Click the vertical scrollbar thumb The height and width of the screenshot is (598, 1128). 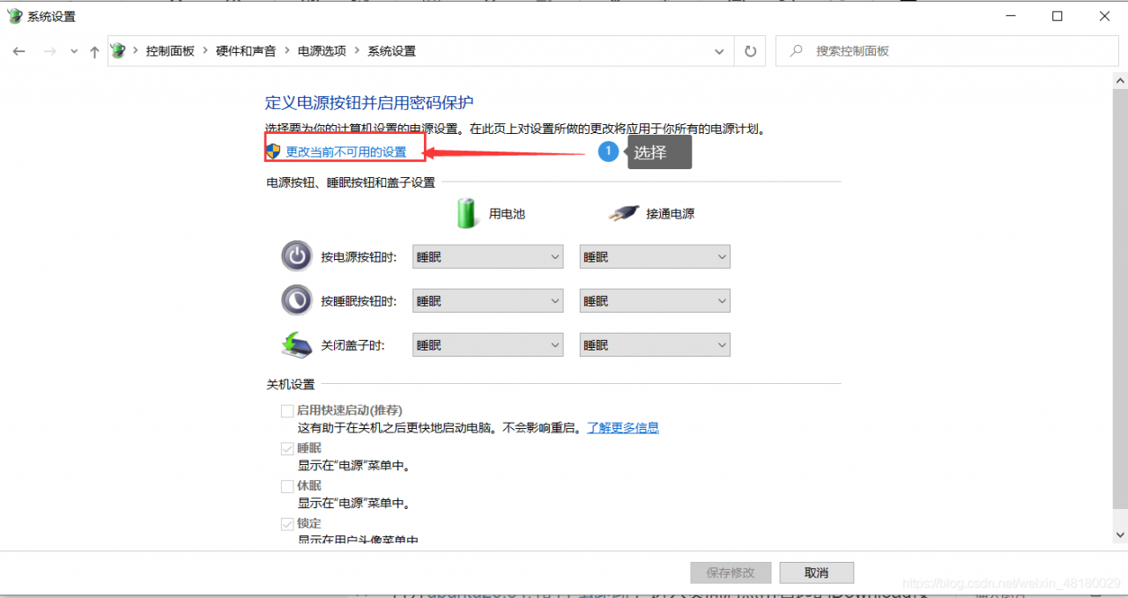[x=1120, y=298]
